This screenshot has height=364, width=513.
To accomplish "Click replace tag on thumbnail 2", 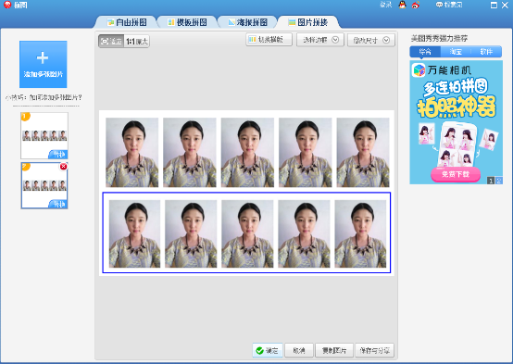I will tap(58, 204).
